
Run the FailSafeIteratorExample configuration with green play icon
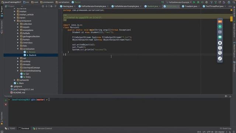point(194,2)
